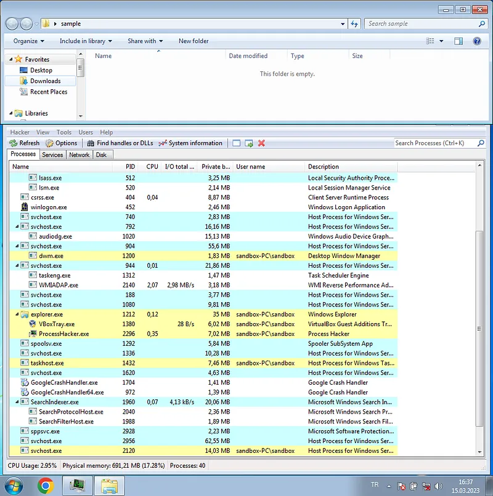Screen dimensions: 493x496
Task: Toggle the preview pane icon in Explorer
Action: [x=458, y=41]
